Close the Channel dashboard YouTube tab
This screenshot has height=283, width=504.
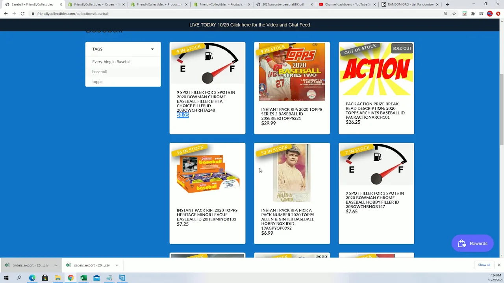pos(375,4)
